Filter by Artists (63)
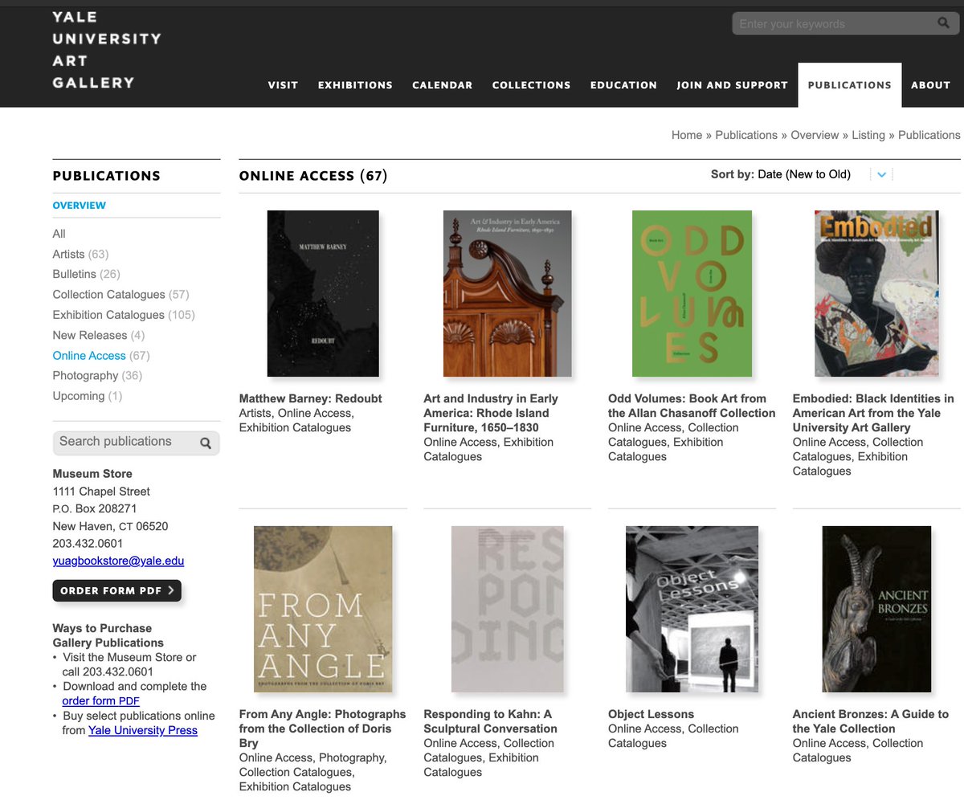The width and height of the screenshot is (964, 804). point(80,254)
